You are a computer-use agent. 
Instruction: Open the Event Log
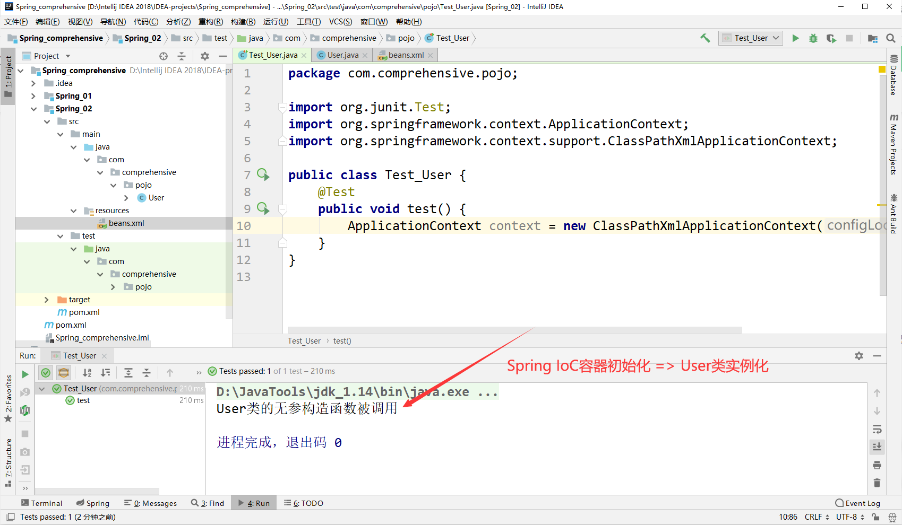pyautogui.click(x=857, y=503)
